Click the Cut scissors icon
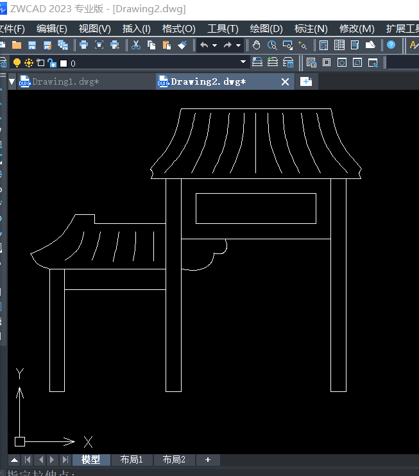Image resolution: width=419 pixels, height=476 pixels. click(x=136, y=46)
